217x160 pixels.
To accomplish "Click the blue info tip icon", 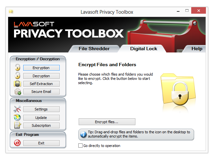I will click(x=84, y=134).
